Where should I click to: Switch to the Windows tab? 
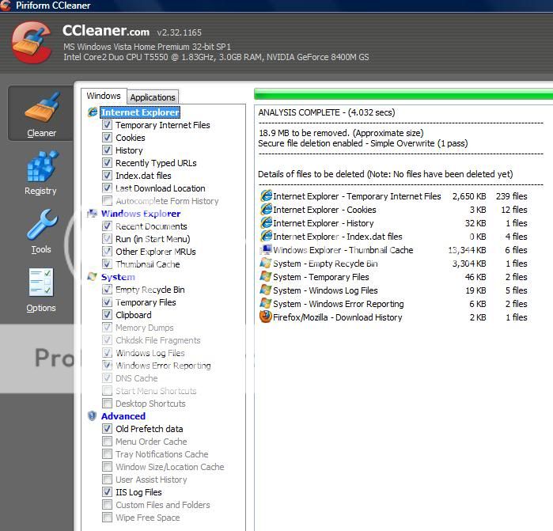coord(104,97)
